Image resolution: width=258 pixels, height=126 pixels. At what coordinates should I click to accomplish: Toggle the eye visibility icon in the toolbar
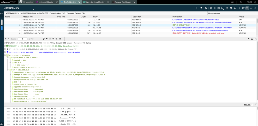[x=240, y=8]
